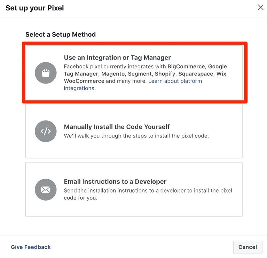267x258 pixels.
Task: Select Use an Integration or Tag Manager title
Action: pyautogui.click(x=117, y=57)
